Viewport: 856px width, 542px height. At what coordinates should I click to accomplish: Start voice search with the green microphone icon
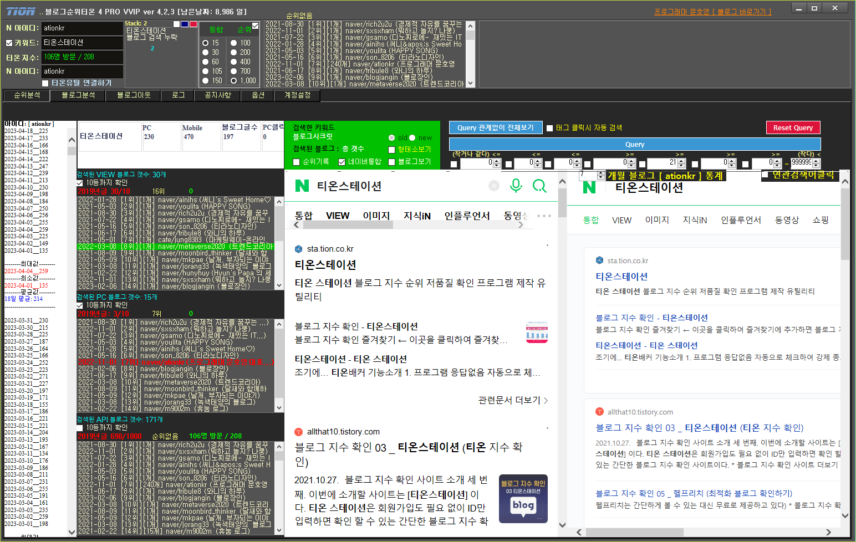coord(516,186)
